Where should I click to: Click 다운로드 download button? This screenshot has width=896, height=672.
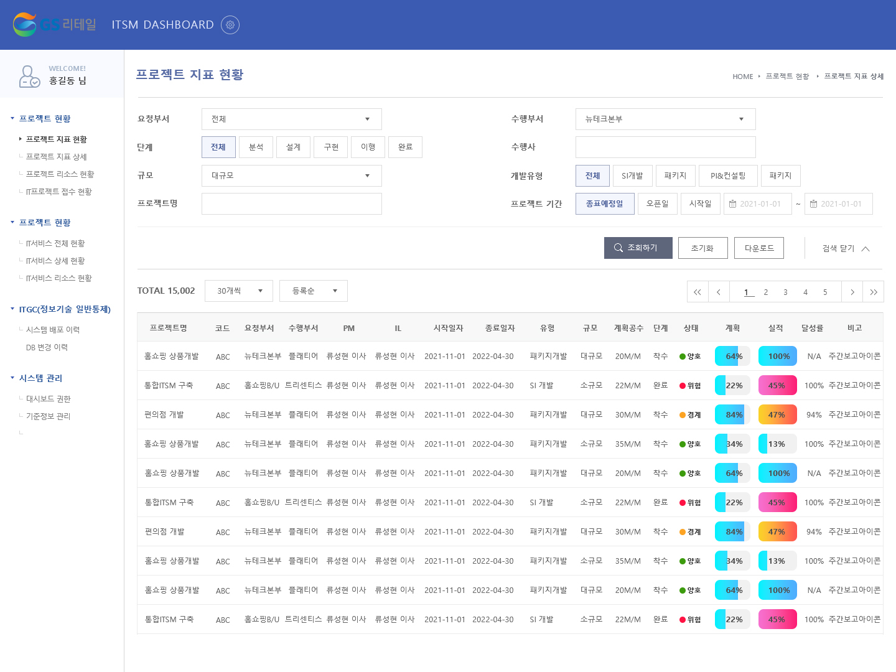[759, 248]
